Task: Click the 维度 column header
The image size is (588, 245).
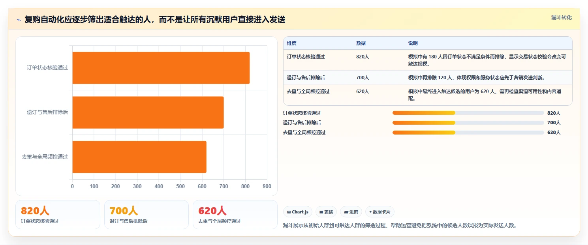Action: click(x=291, y=43)
